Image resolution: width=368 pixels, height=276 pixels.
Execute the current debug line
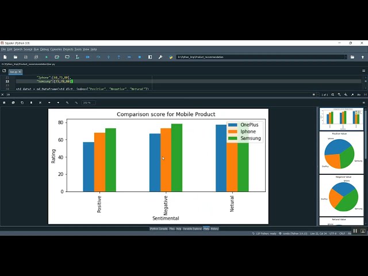point(98,57)
